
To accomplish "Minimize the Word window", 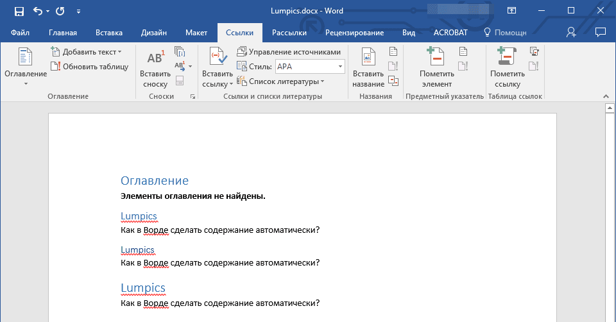I will tap(542, 11).
